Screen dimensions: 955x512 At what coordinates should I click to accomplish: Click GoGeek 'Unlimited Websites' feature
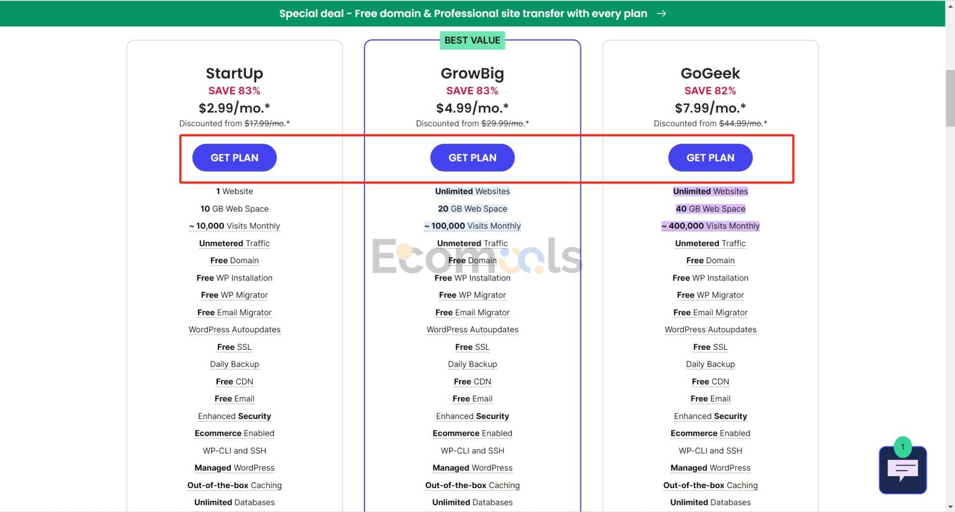[710, 191]
